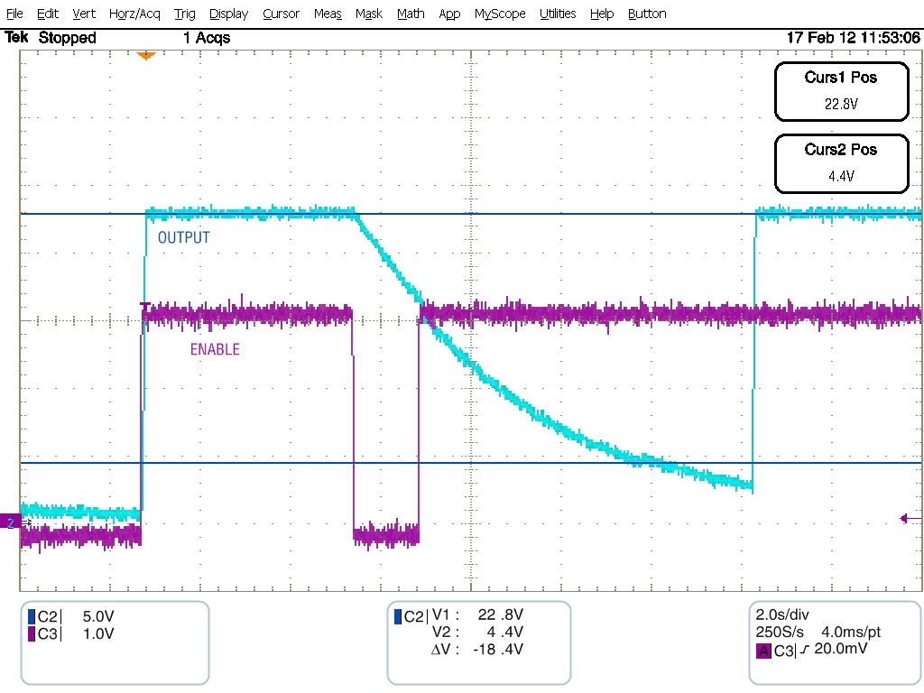Click the C2 5.0V vertical scale readout

(x=97, y=616)
